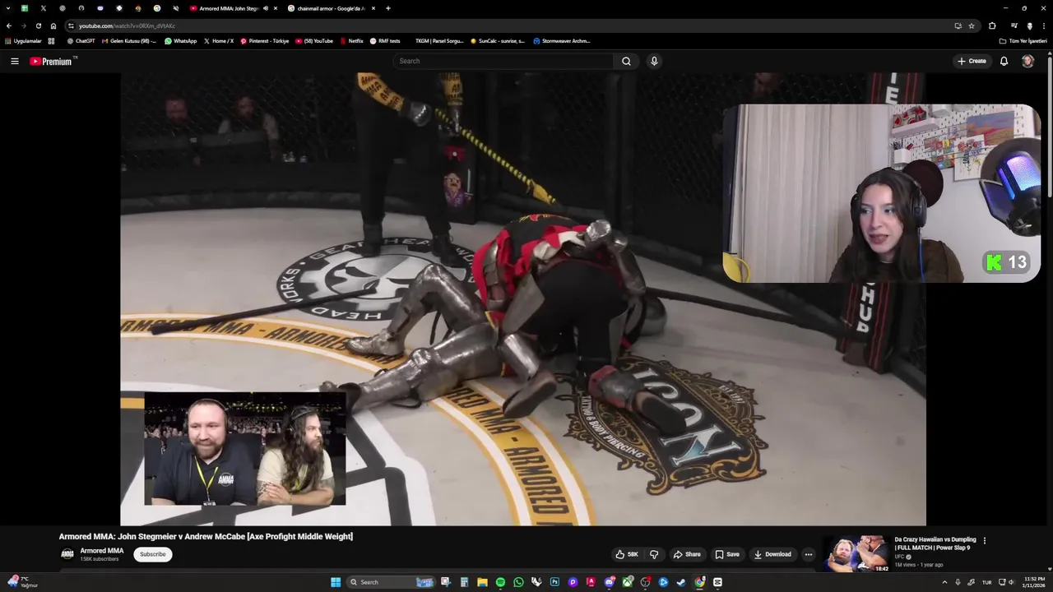Click the YouTube search input field
This screenshot has height=592, width=1053.
coord(503,61)
